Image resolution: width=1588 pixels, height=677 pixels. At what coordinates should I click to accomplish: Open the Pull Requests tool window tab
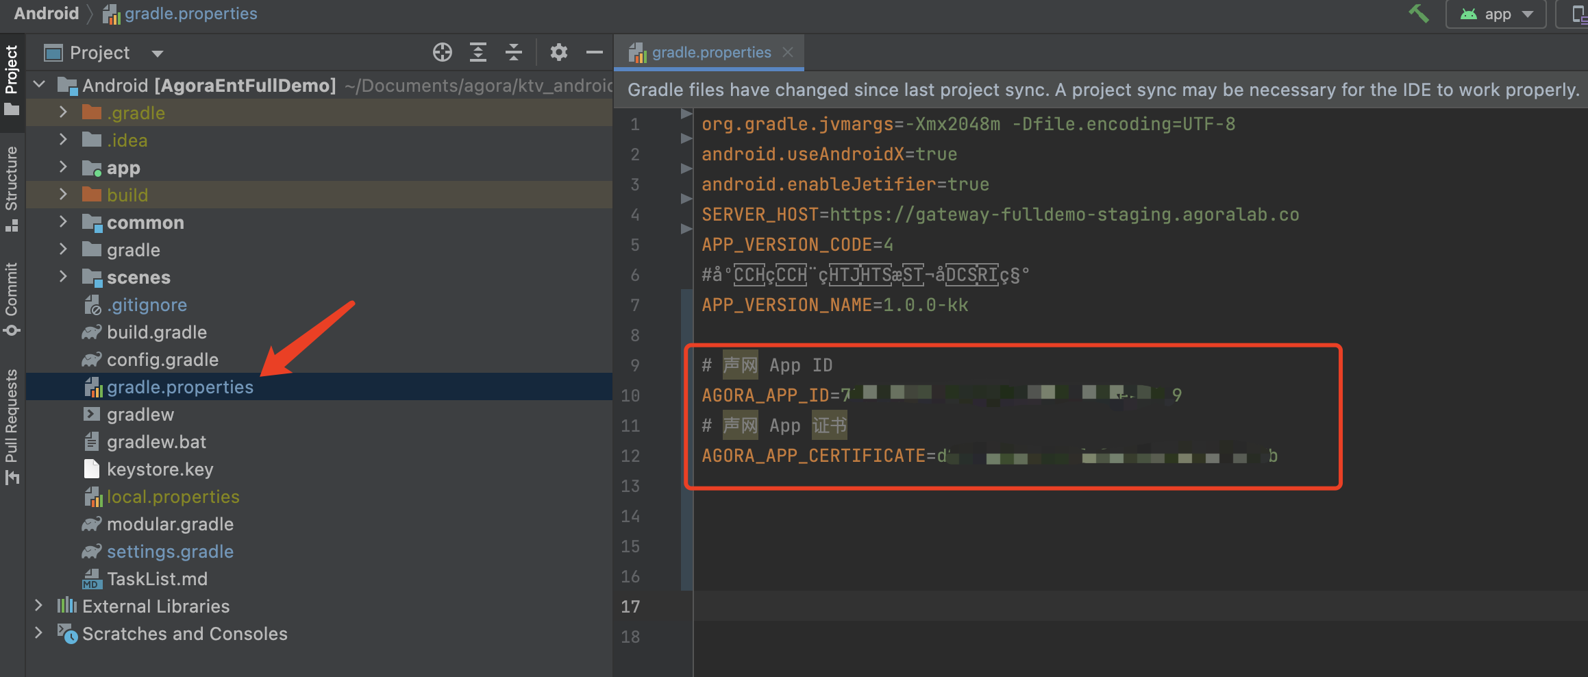pos(12,426)
